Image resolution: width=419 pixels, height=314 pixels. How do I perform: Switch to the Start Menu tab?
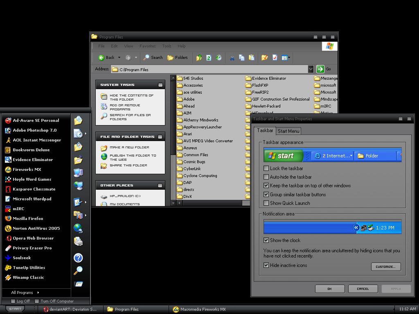pos(288,131)
